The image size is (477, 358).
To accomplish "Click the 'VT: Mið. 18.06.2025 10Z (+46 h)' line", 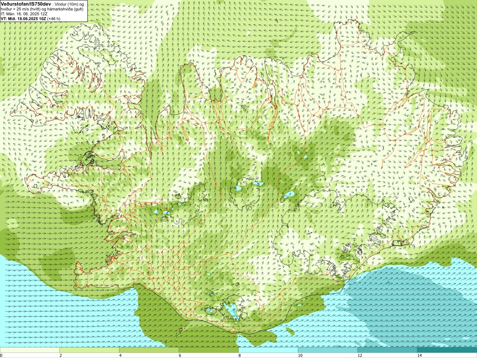I will pyautogui.click(x=31, y=18).
